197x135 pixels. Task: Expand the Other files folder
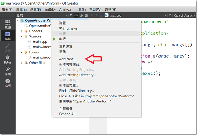coord(21,63)
